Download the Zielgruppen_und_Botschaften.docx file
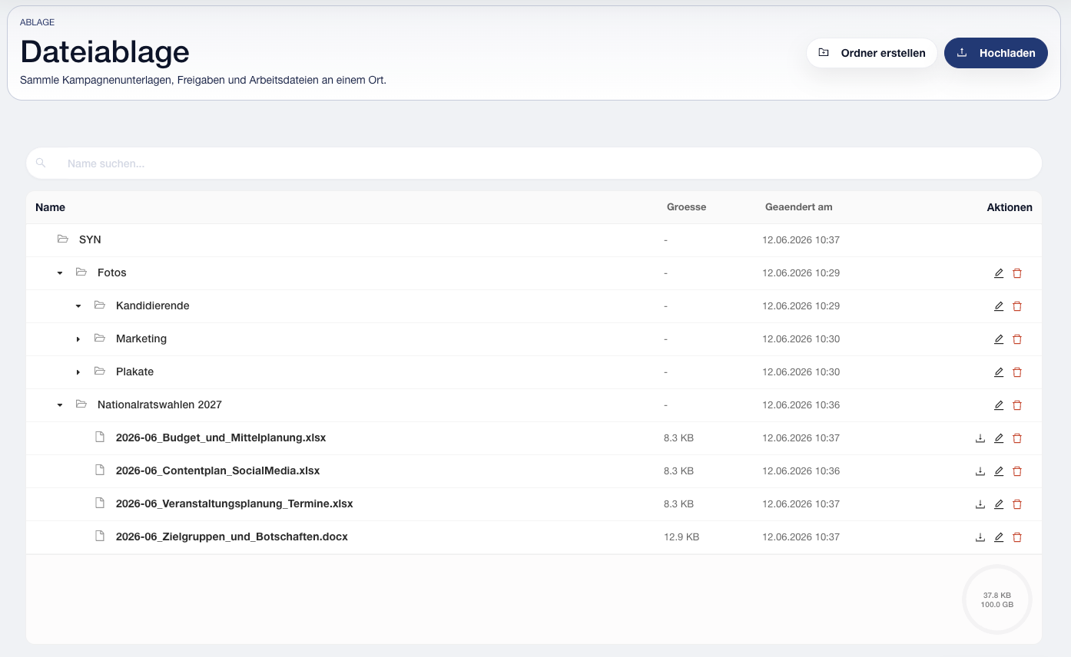Screen dimensions: 1071x657 coord(980,537)
